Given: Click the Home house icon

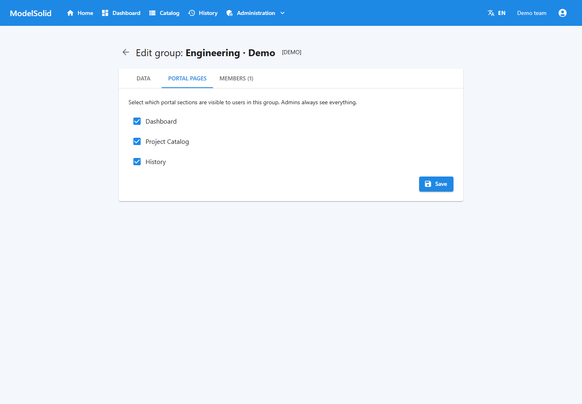Looking at the screenshot, I should point(70,13).
